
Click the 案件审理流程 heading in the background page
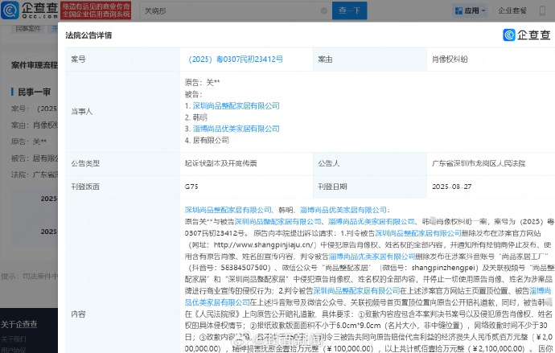point(35,65)
